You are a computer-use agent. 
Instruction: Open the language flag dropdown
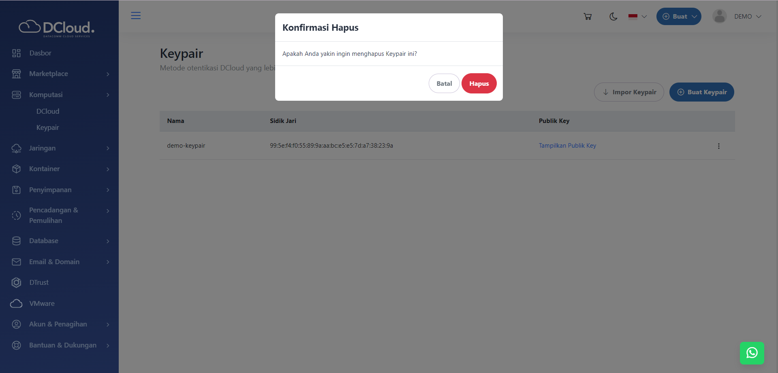click(x=637, y=17)
